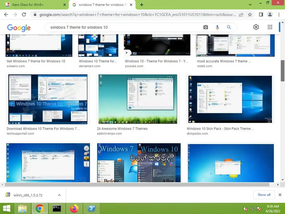Open the skinpacks.com source link

pyautogui.click(x=197, y=133)
